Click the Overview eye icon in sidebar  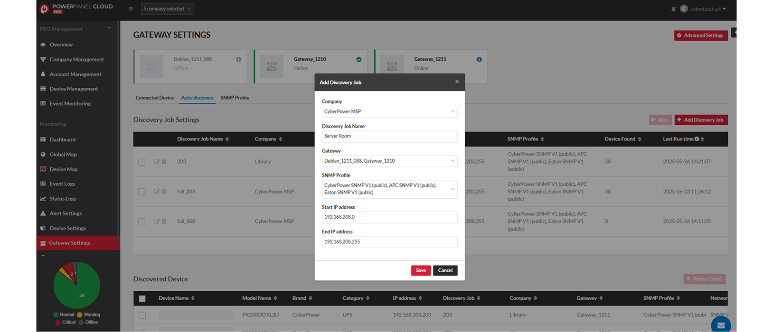43,45
